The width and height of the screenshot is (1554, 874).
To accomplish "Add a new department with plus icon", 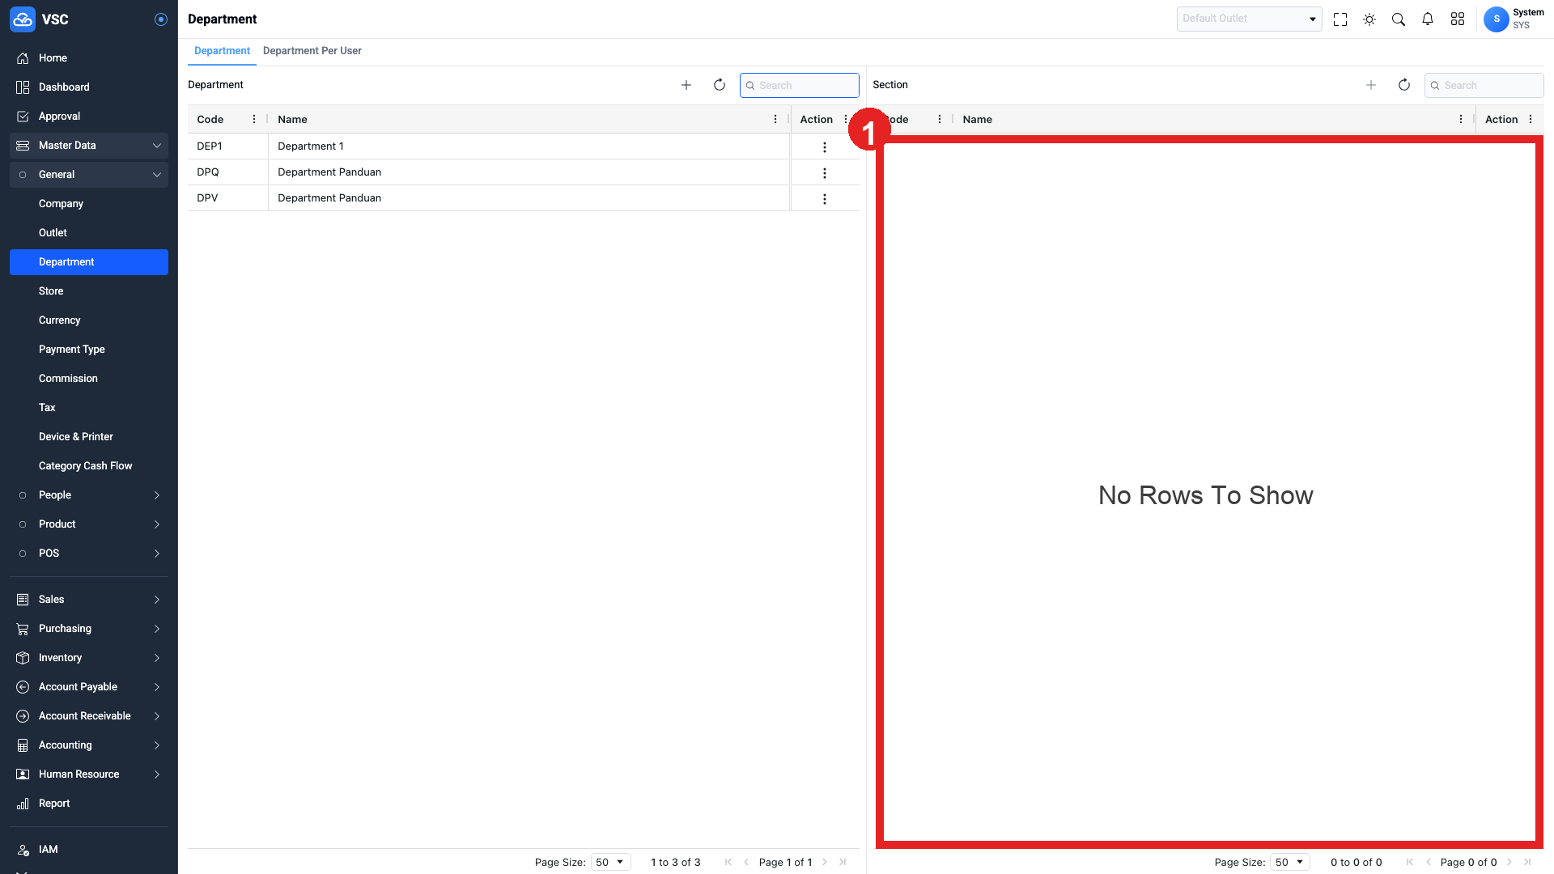I will [686, 85].
